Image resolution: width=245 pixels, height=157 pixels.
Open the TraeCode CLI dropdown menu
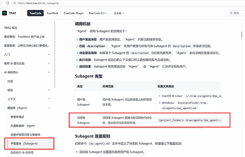(x=98, y=13)
